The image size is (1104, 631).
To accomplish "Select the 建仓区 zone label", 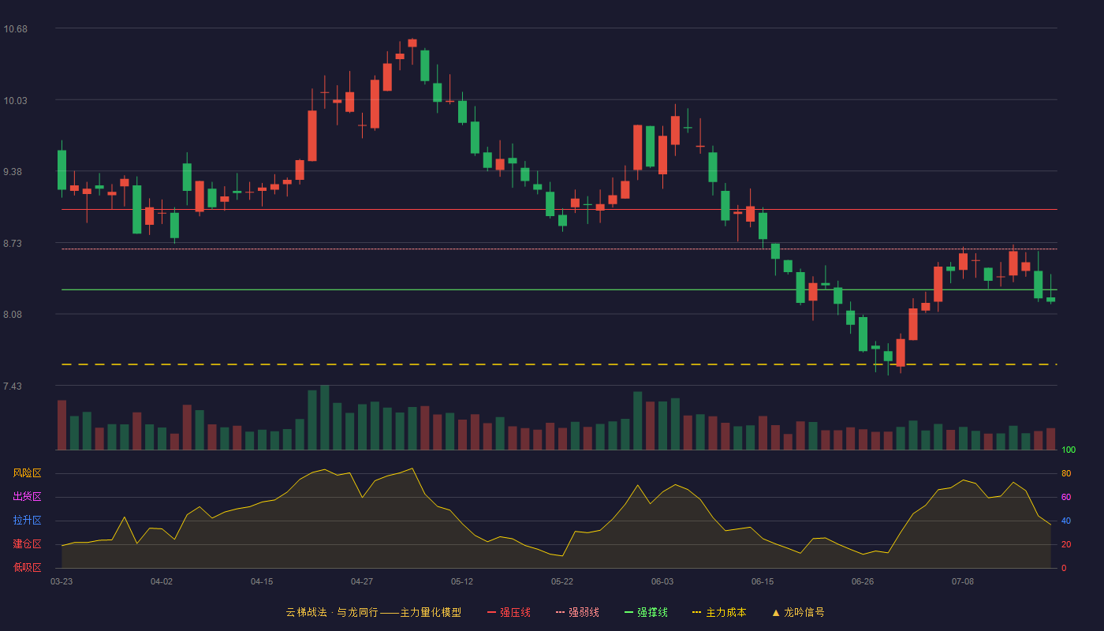I will click(27, 544).
